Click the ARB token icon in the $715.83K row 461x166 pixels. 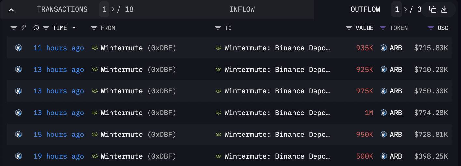(x=384, y=48)
